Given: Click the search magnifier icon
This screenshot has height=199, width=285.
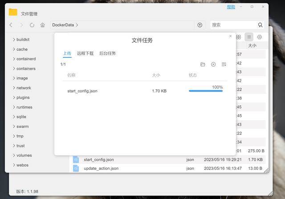Looking at the screenshot, I should pyautogui.click(x=260, y=25).
